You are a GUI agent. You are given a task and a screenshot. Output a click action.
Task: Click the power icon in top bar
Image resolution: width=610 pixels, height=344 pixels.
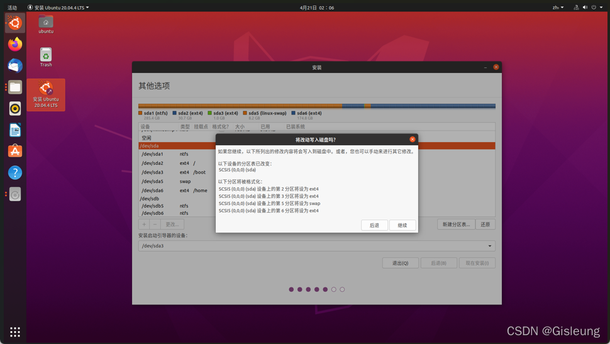[594, 8]
